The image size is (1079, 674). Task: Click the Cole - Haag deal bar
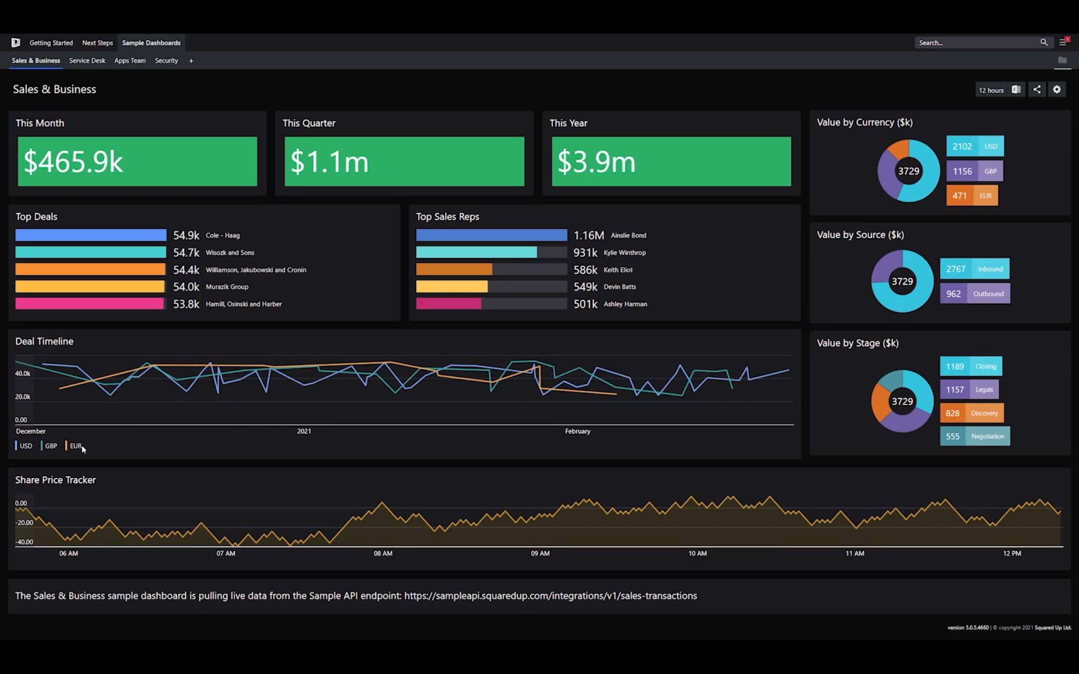[91, 235]
